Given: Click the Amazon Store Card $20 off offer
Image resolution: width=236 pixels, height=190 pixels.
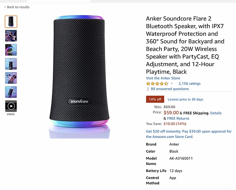Looking at the screenshot, I should pos(189,134).
